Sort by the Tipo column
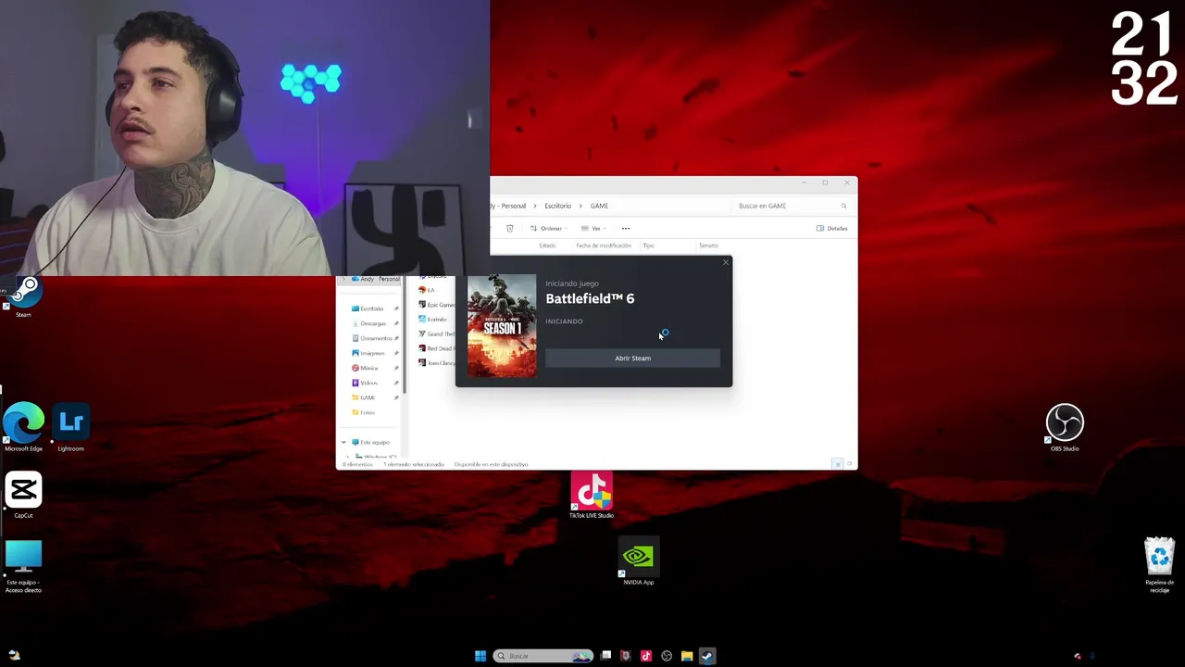The height and width of the screenshot is (667, 1185). coord(648,245)
